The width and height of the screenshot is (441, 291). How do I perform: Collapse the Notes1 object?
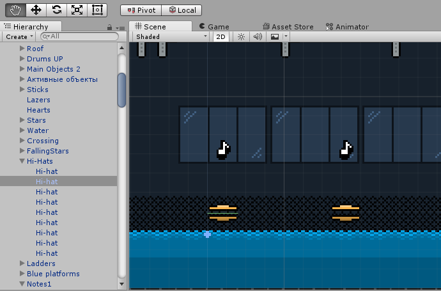coord(22,284)
